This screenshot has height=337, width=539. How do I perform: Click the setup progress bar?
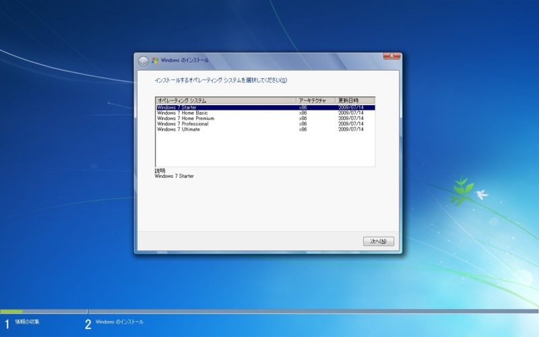[x=269, y=311]
